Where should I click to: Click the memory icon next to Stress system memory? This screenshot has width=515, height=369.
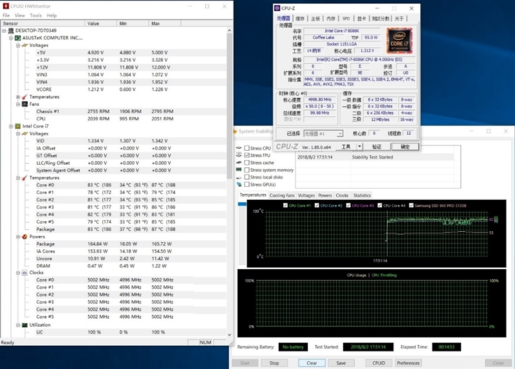pyautogui.click(x=239, y=170)
